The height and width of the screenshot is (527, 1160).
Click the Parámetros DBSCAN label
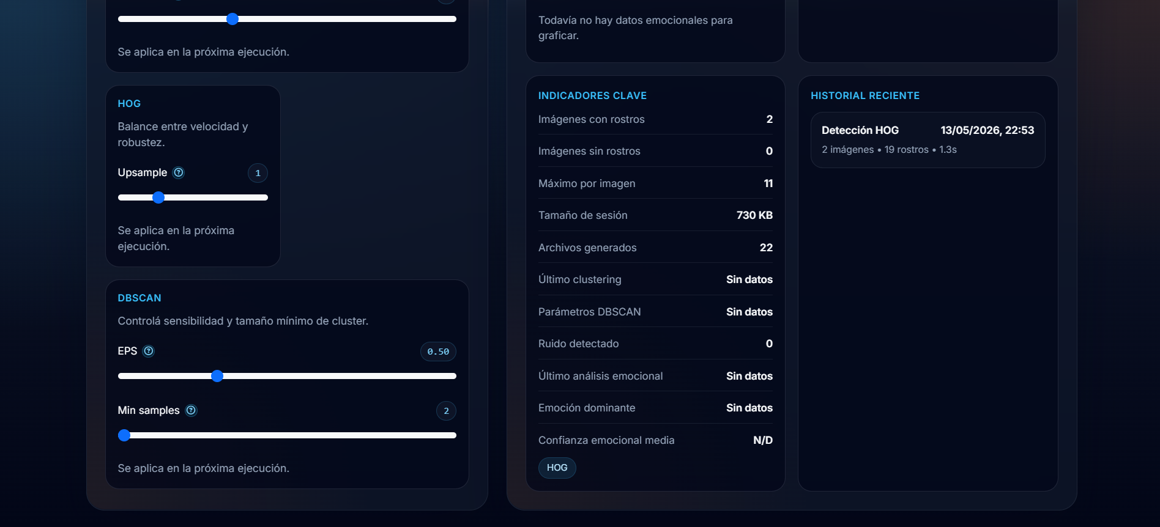(x=589, y=312)
